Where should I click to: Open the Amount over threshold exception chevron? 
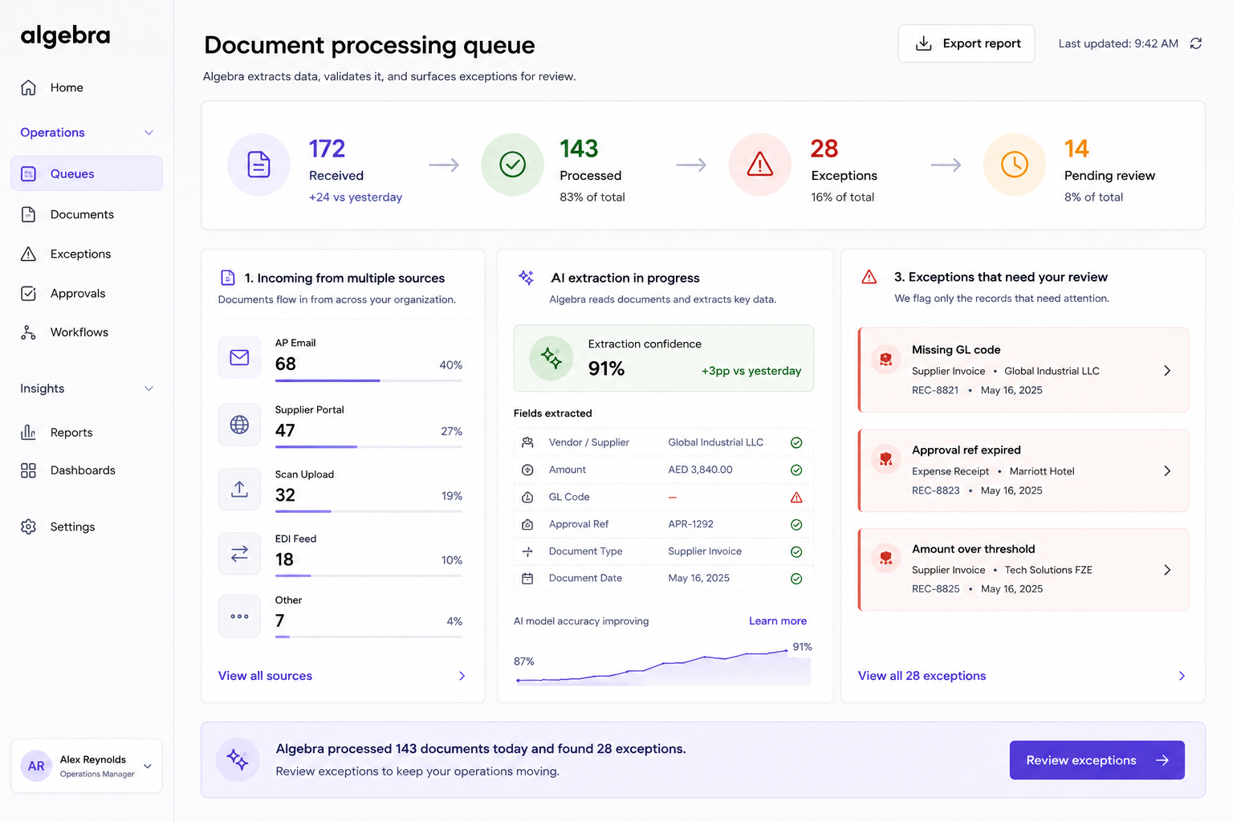(x=1167, y=570)
